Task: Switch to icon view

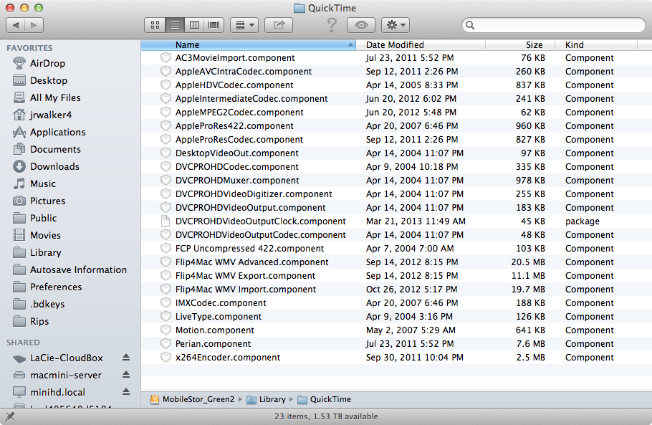Action: [x=155, y=25]
